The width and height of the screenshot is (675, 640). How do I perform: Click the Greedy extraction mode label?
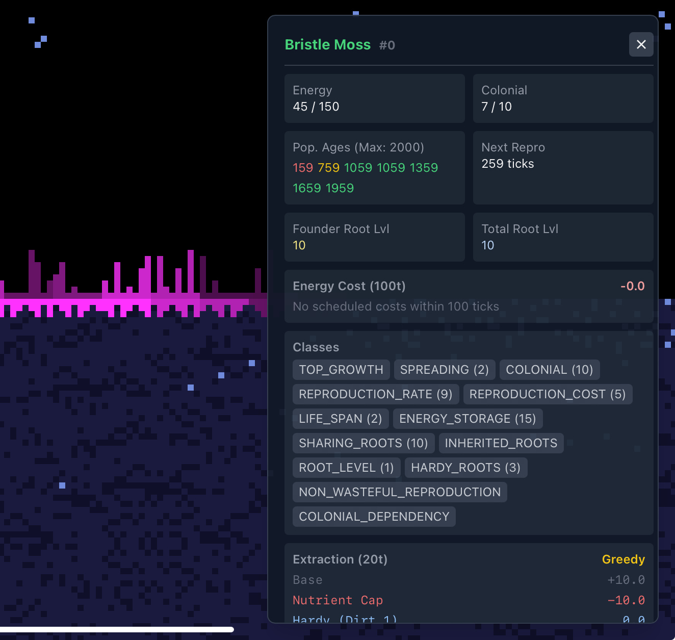tap(623, 559)
